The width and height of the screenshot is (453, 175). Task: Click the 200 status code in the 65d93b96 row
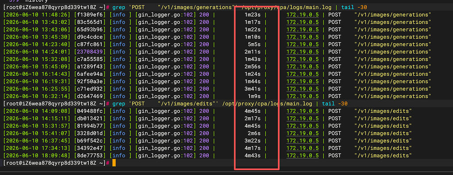[204, 30]
